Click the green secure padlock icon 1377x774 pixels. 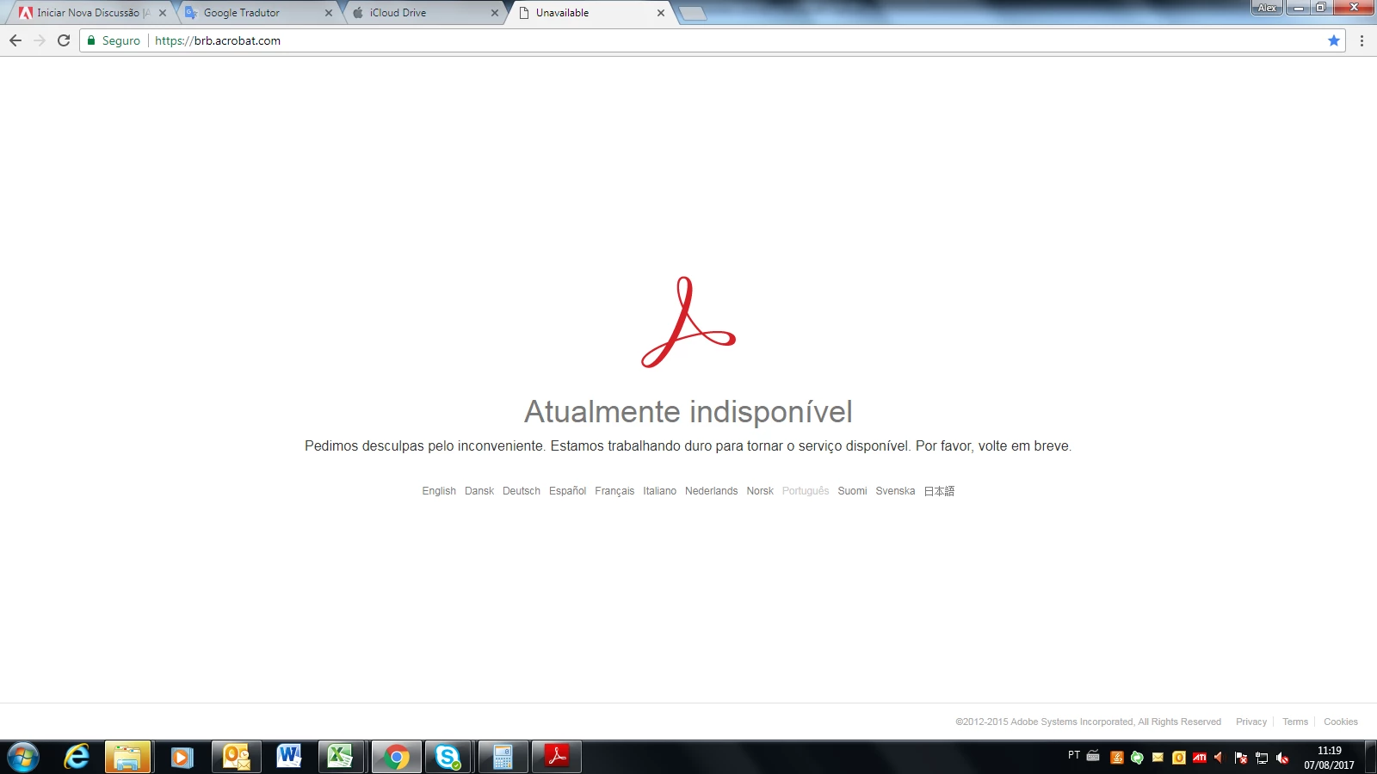point(91,40)
